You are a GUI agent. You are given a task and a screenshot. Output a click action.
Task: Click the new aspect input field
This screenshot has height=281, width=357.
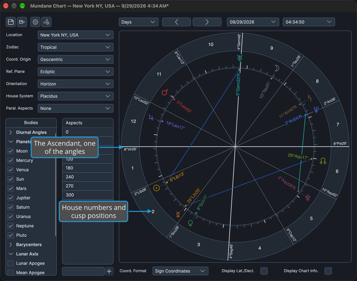[83, 271]
